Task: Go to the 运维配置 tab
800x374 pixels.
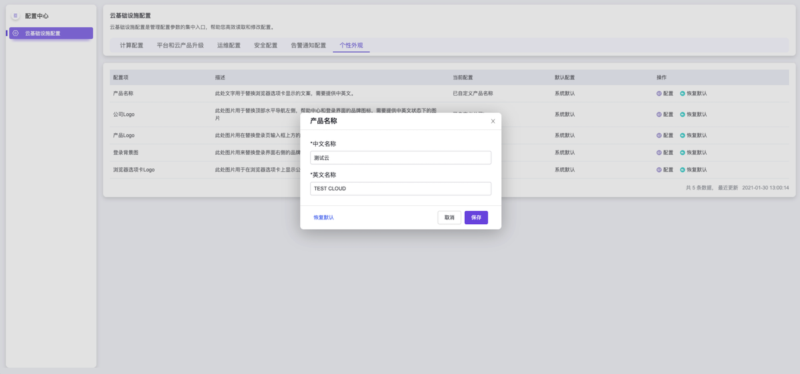Action: point(229,46)
